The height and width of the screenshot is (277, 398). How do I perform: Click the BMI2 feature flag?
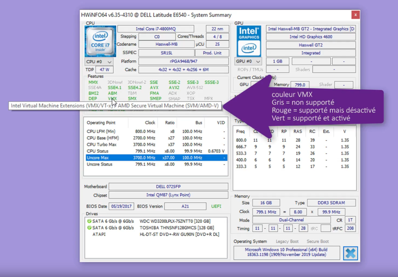click(x=93, y=93)
